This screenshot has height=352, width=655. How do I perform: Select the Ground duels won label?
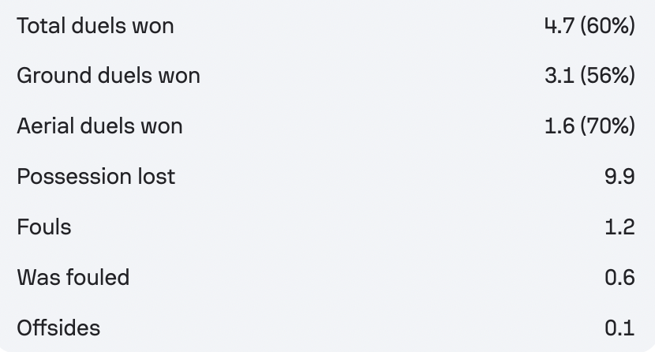[x=109, y=76]
